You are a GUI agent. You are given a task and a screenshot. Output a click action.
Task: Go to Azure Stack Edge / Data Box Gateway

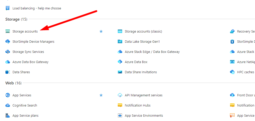(152, 52)
